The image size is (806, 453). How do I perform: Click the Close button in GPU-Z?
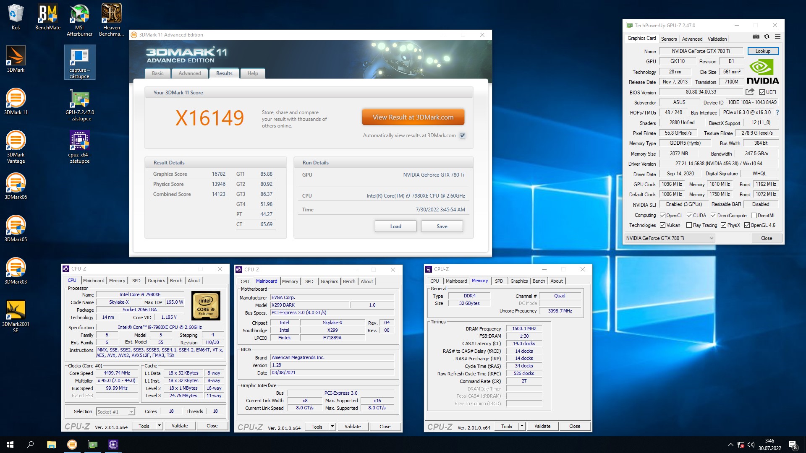767,238
